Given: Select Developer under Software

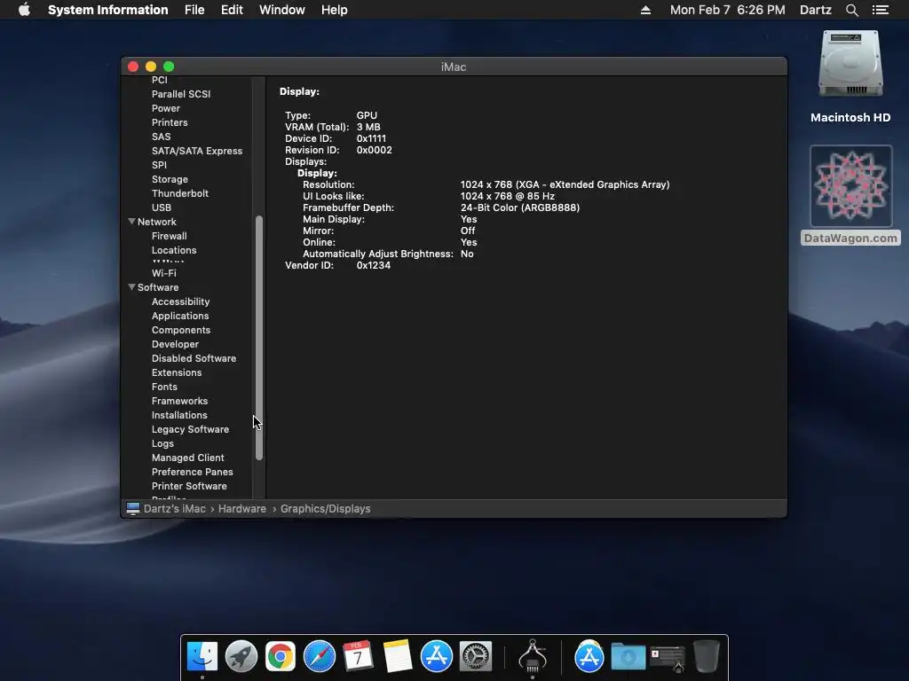Looking at the screenshot, I should point(175,344).
